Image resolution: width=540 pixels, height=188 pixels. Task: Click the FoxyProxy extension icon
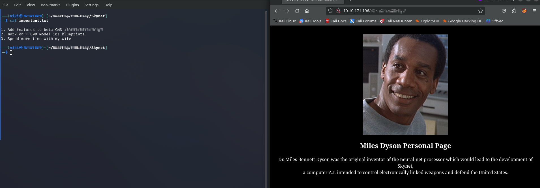point(524,11)
